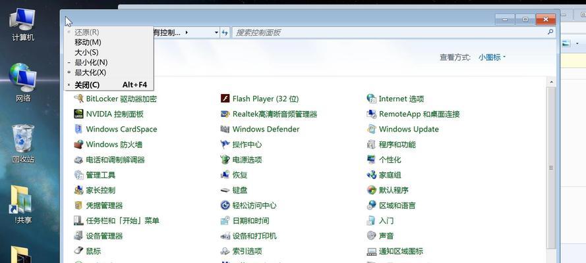Click the search magnifier icon
Image resolution: width=586 pixels, height=263 pixels.
550,32
